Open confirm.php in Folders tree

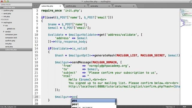10,41
